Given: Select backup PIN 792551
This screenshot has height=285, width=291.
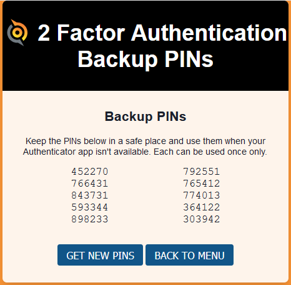Looking at the screenshot, I should point(202,172).
